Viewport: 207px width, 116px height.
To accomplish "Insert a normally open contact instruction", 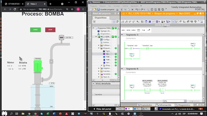I will tap(123, 30).
